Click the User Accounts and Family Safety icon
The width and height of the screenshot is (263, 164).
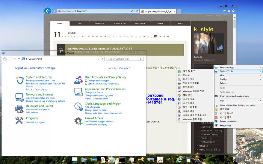pyautogui.click(x=79, y=80)
